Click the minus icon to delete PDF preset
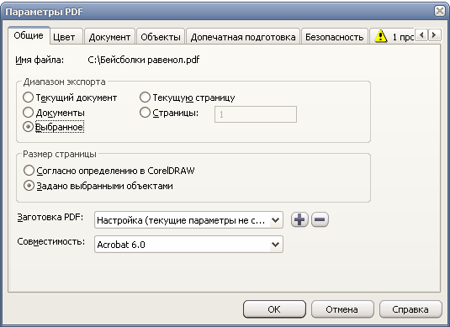The image size is (450, 327). pos(320,220)
